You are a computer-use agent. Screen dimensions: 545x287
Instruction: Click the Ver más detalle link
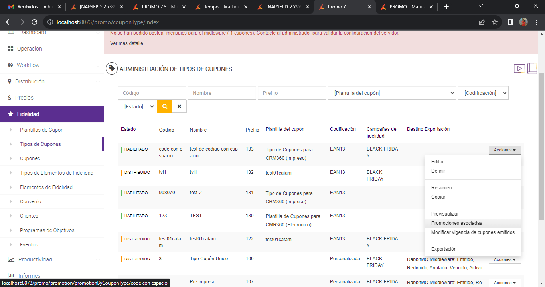pyautogui.click(x=126, y=43)
